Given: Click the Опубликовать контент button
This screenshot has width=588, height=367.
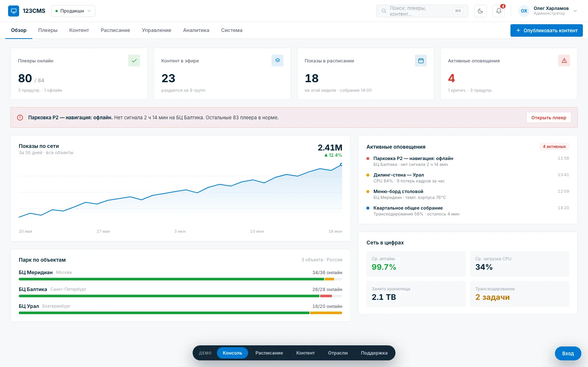Looking at the screenshot, I should 546,30.
